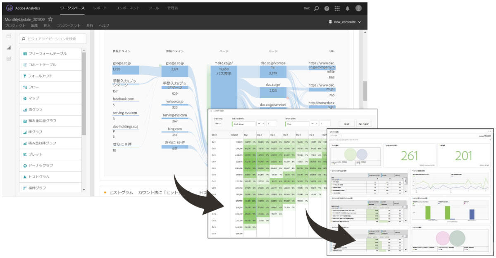The image size is (496, 258).
Task: Open the Inclusion Metric operator dropdown
Action: pyautogui.click(x=261, y=123)
